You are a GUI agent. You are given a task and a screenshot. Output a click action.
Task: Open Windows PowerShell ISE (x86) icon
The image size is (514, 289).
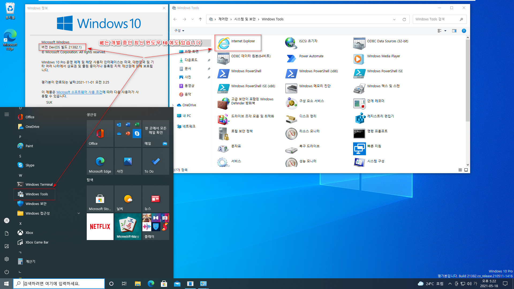(x=224, y=88)
